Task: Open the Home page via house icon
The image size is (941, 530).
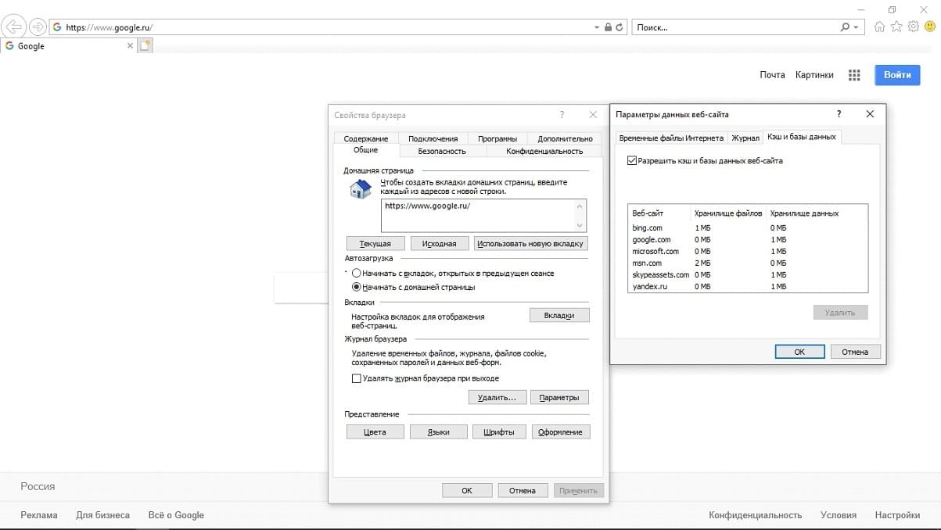Action: [880, 27]
